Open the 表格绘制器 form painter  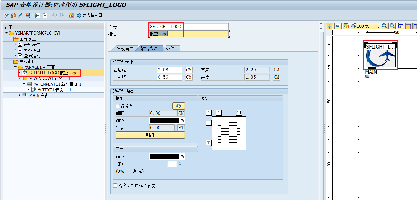pos(90,15)
